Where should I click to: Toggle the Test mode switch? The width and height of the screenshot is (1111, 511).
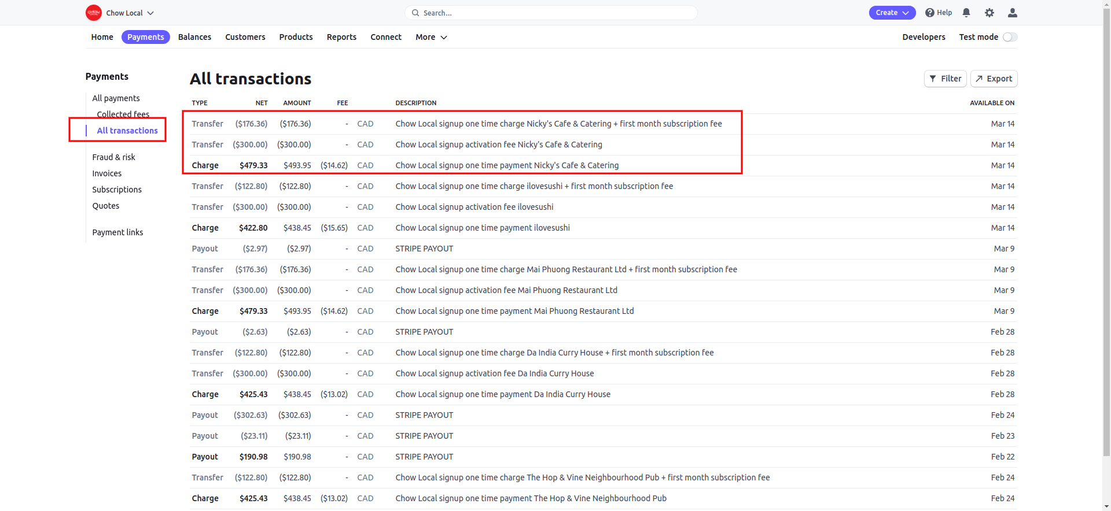click(x=1010, y=37)
